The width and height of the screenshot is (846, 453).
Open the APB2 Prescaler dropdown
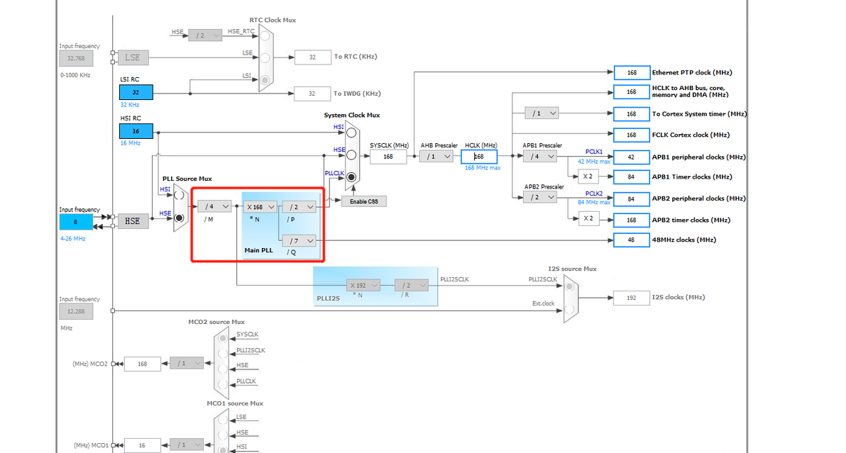(x=539, y=197)
